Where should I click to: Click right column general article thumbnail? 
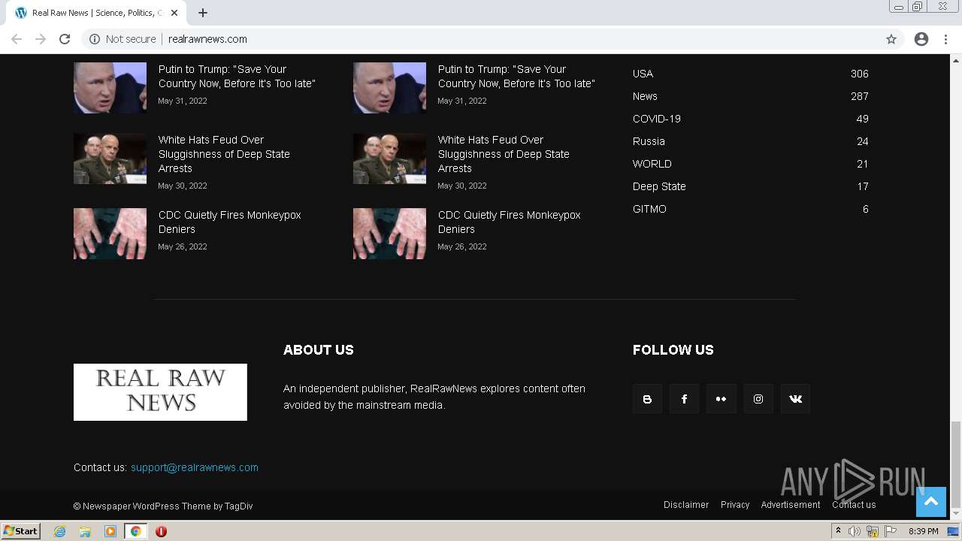[x=389, y=159]
